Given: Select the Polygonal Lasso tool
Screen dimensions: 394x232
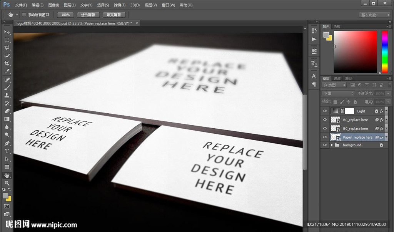Looking at the screenshot, I should click(7, 48).
